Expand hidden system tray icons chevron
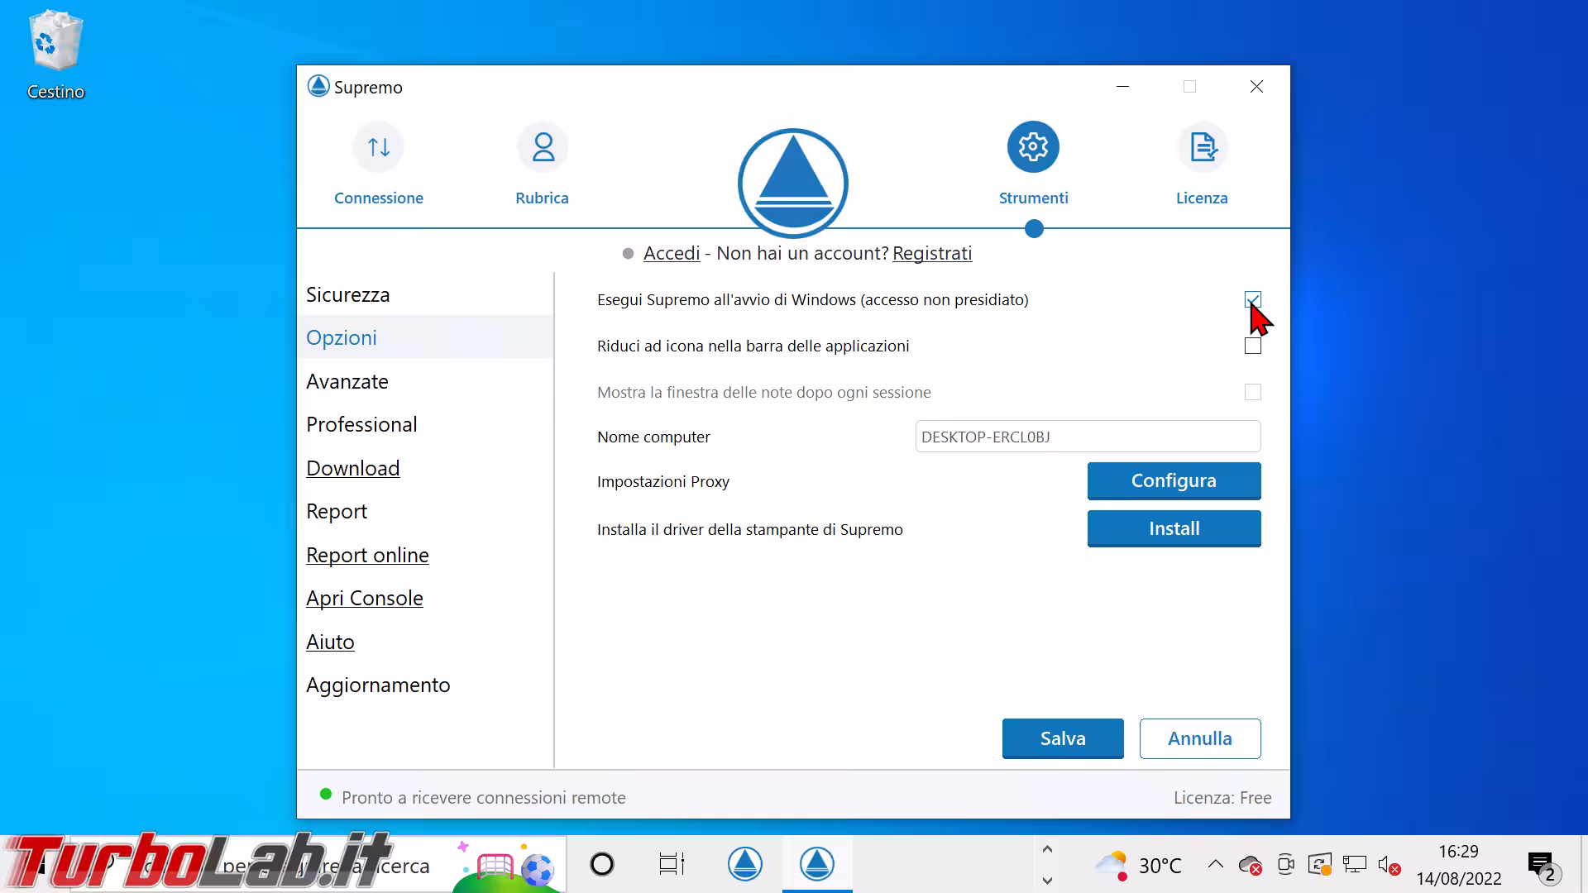Screen dimensions: 1588x893 [1215, 865]
